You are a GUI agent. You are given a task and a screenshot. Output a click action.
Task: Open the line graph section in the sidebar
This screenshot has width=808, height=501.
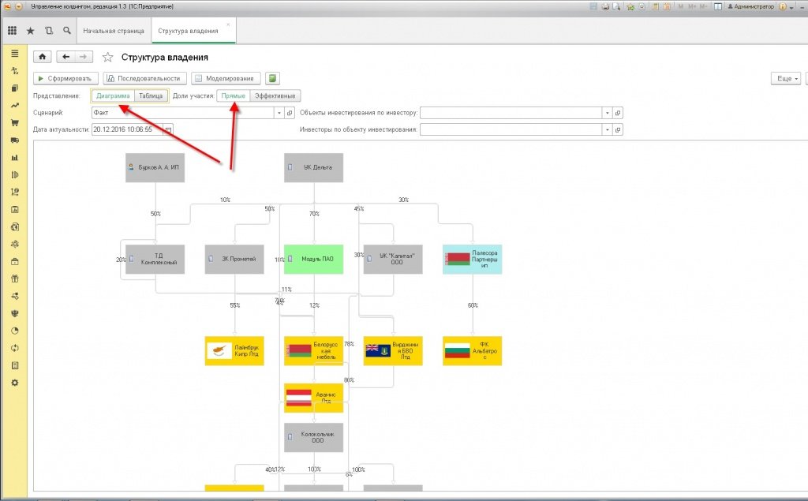(x=14, y=105)
